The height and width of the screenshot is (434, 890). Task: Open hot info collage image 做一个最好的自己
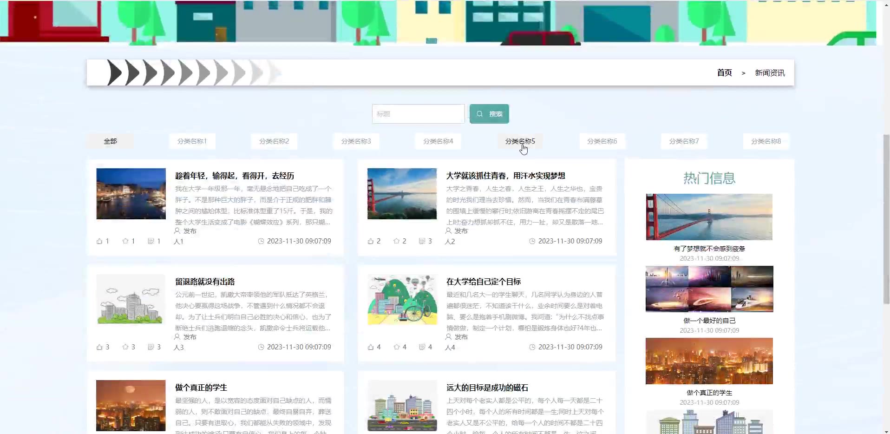pyautogui.click(x=709, y=289)
